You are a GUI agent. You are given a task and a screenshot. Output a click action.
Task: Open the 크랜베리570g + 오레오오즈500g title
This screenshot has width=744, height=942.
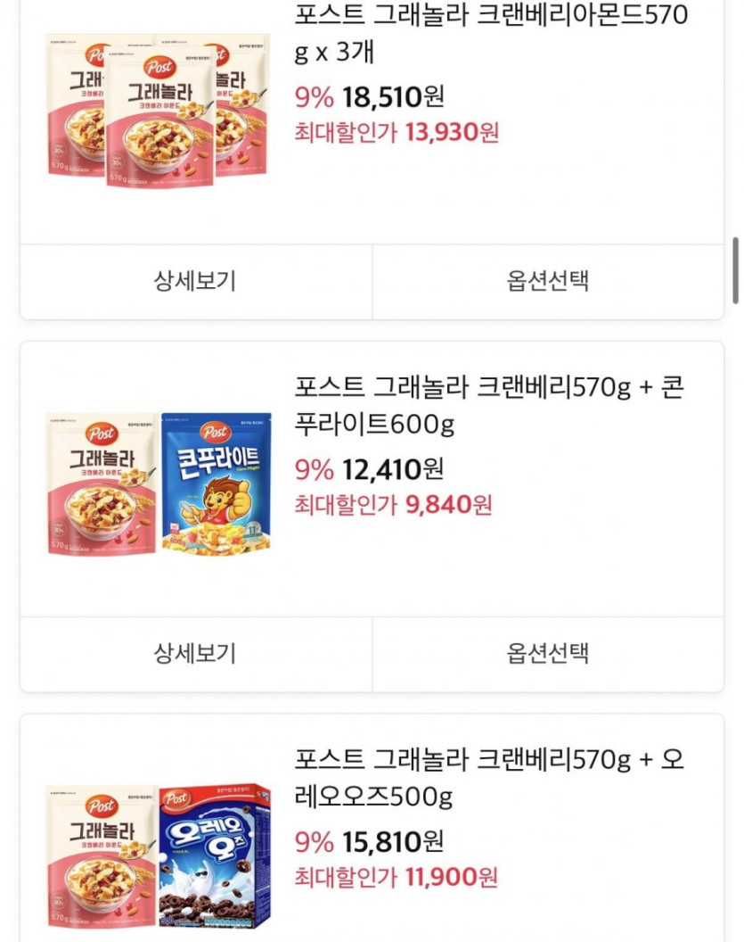click(489, 778)
